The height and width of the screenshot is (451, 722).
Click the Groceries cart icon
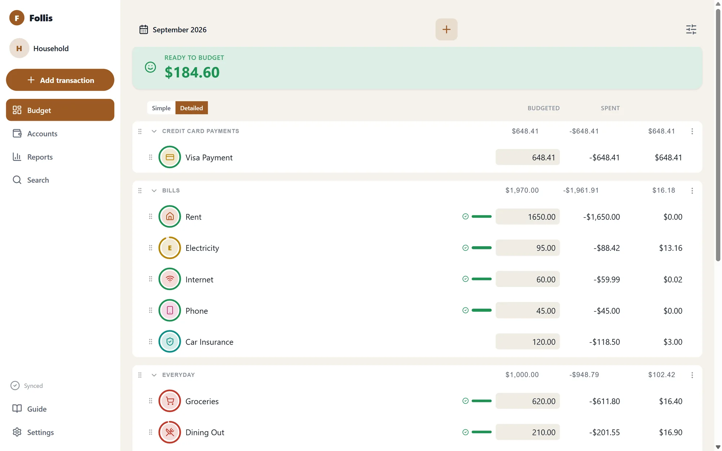click(x=170, y=401)
